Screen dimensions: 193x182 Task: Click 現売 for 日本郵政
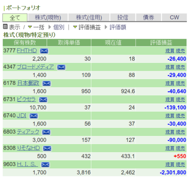pyautogui.click(x=180, y=84)
